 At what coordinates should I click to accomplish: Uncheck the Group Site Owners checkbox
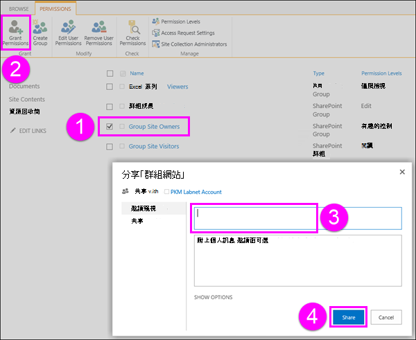(x=110, y=127)
